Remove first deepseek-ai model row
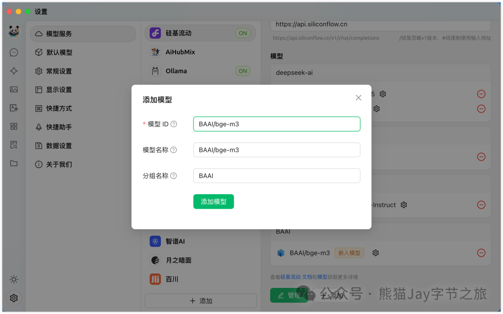The height and width of the screenshot is (314, 503). (x=481, y=94)
